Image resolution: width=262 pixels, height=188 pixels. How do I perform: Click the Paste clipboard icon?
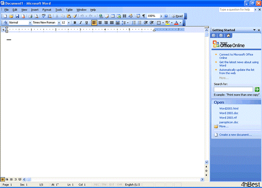[x=69, y=16]
